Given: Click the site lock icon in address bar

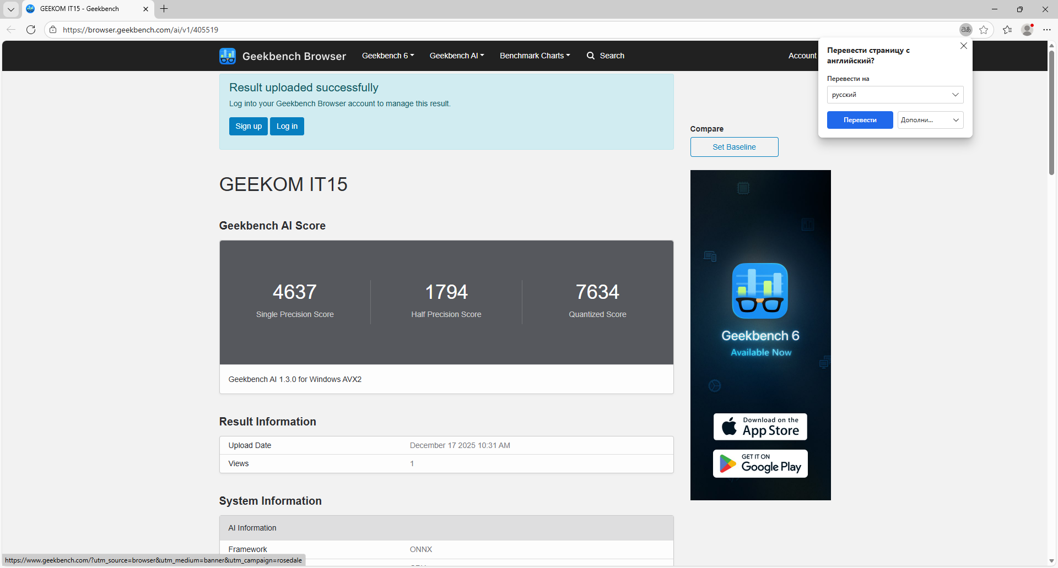Looking at the screenshot, I should pyautogui.click(x=53, y=30).
